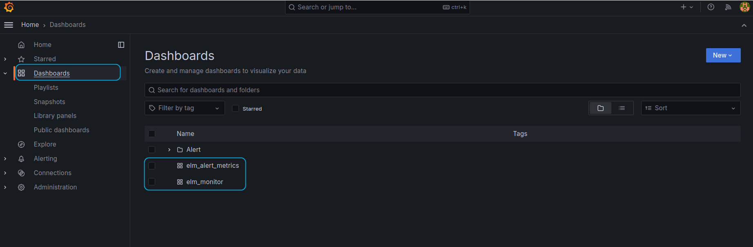This screenshot has width=753, height=247.
Task: Open the news feed icon
Action: [728, 7]
